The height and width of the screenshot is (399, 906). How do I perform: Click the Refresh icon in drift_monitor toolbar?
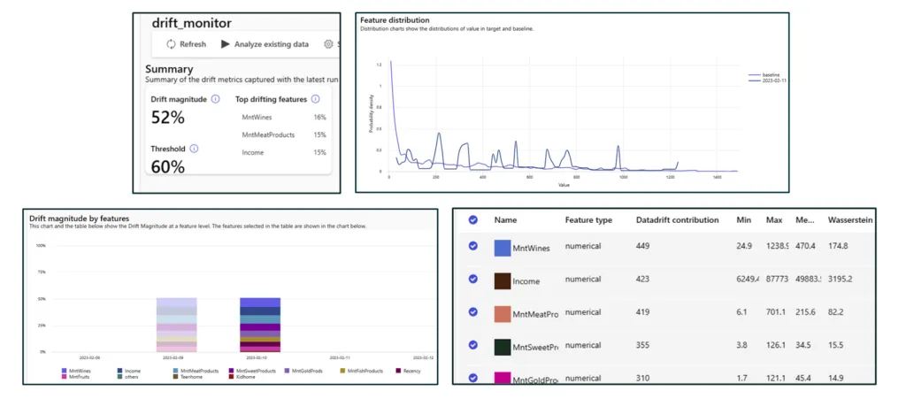[171, 44]
